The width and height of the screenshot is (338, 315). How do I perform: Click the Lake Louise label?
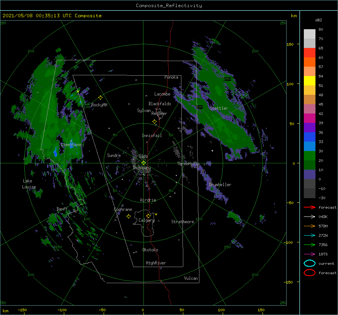pyautogui.click(x=29, y=184)
